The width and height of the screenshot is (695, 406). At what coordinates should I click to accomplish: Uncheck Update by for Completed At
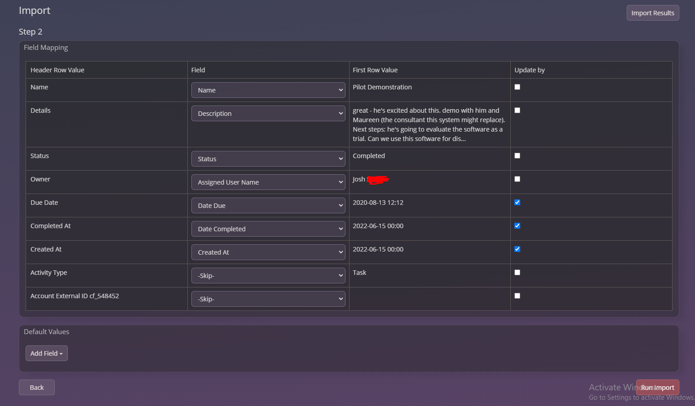click(517, 226)
